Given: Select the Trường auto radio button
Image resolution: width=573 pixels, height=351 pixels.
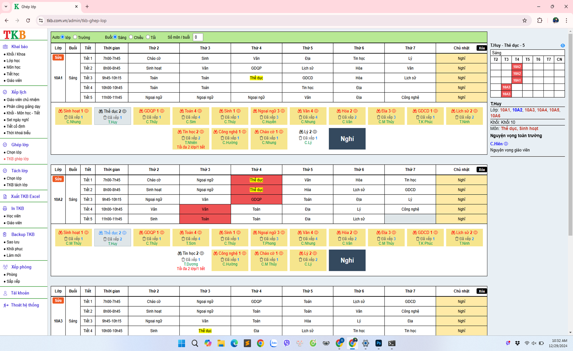Looking at the screenshot, I should pyautogui.click(x=75, y=37).
